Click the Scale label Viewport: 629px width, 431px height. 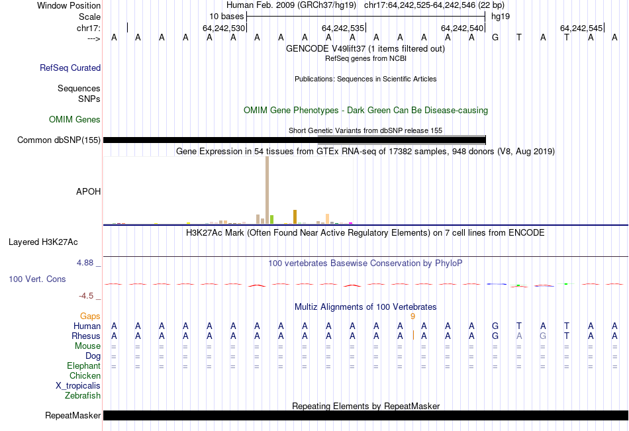pyautogui.click(x=89, y=17)
